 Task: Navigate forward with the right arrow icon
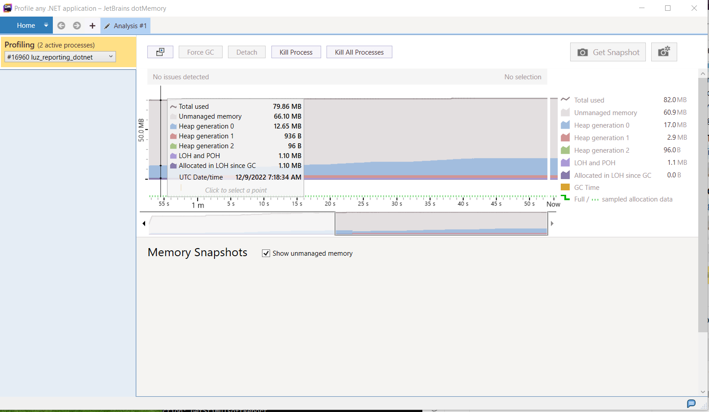click(x=77, y=26)
